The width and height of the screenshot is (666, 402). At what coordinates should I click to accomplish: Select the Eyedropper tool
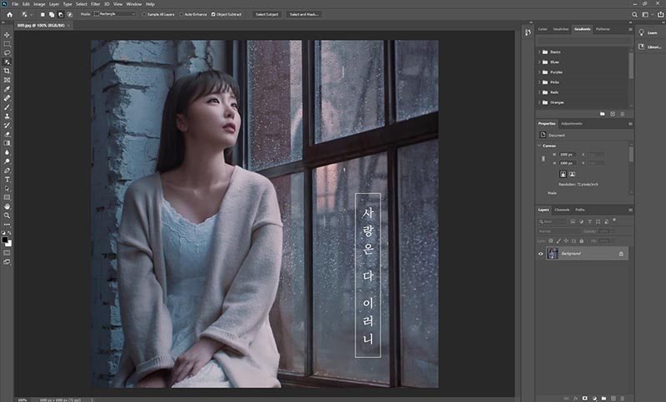click(7, 89)
